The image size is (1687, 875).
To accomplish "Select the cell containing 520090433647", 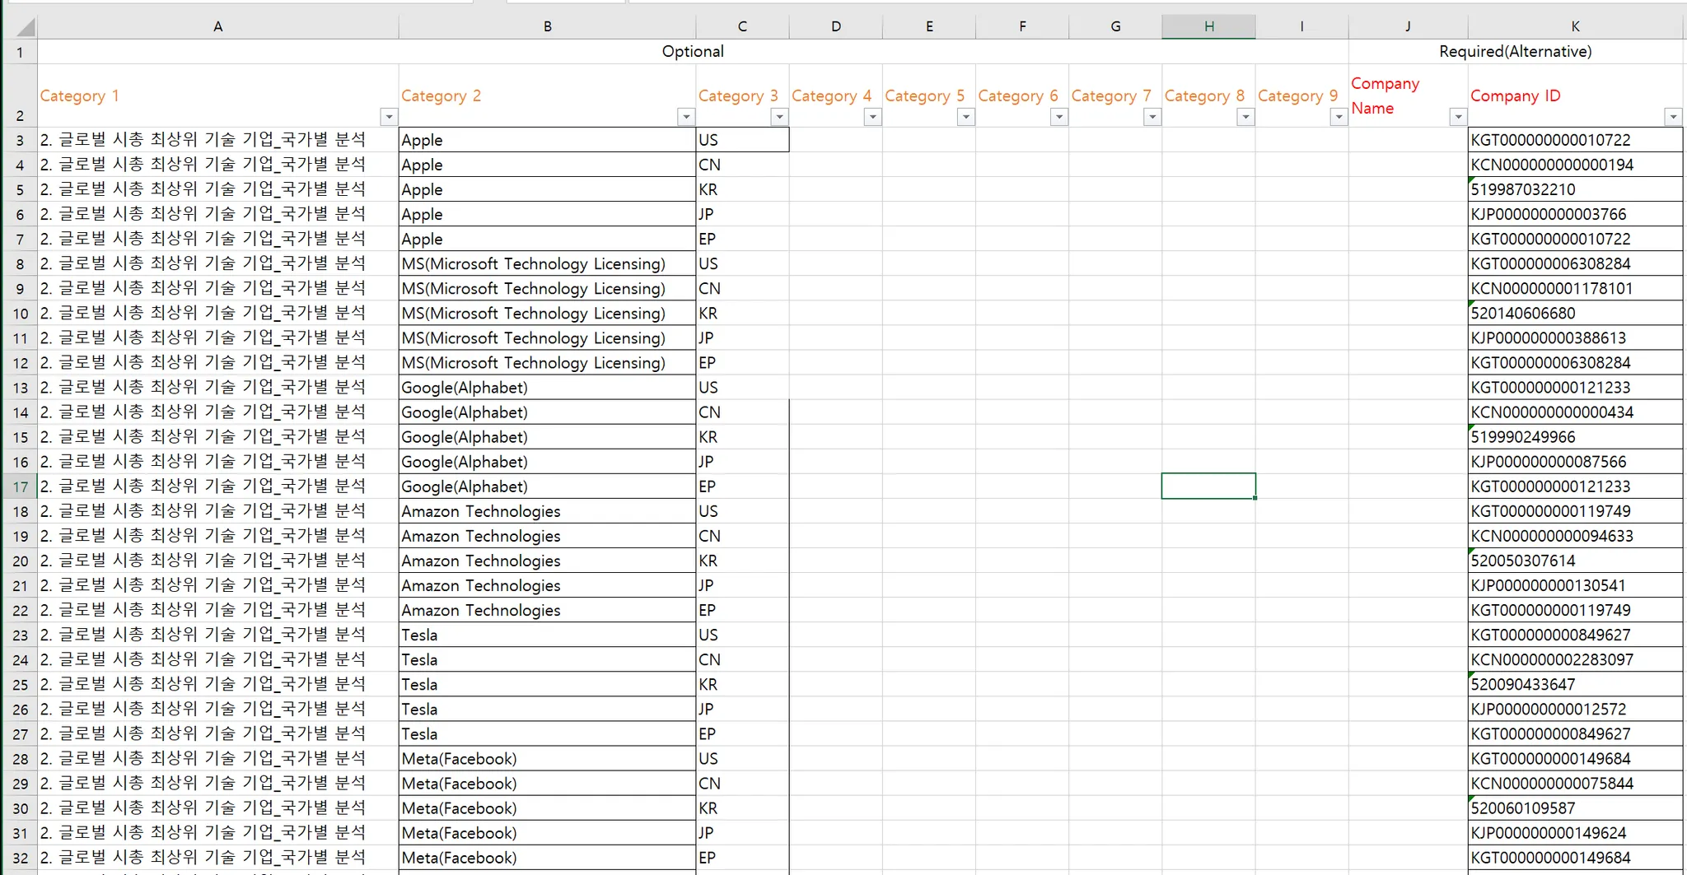I will [x=1576, y=685].
